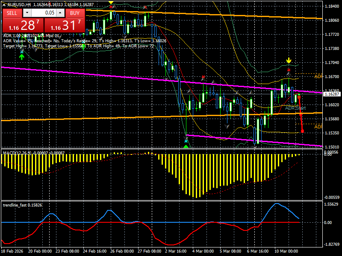342x256 pixels.
Task: Increase lot volume with the up arrow
Action: coord(60,13)
